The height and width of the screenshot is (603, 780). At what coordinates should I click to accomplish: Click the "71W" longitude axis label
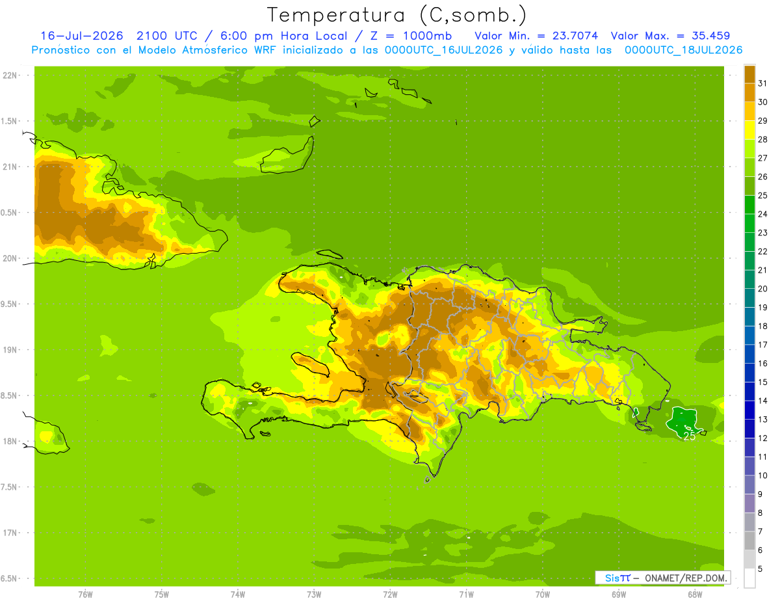pyautogui.click(x=466, y=595)
